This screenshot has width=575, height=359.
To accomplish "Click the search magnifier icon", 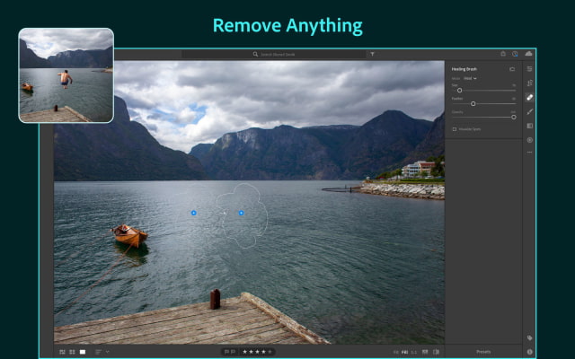I will [x=255, y=54].
